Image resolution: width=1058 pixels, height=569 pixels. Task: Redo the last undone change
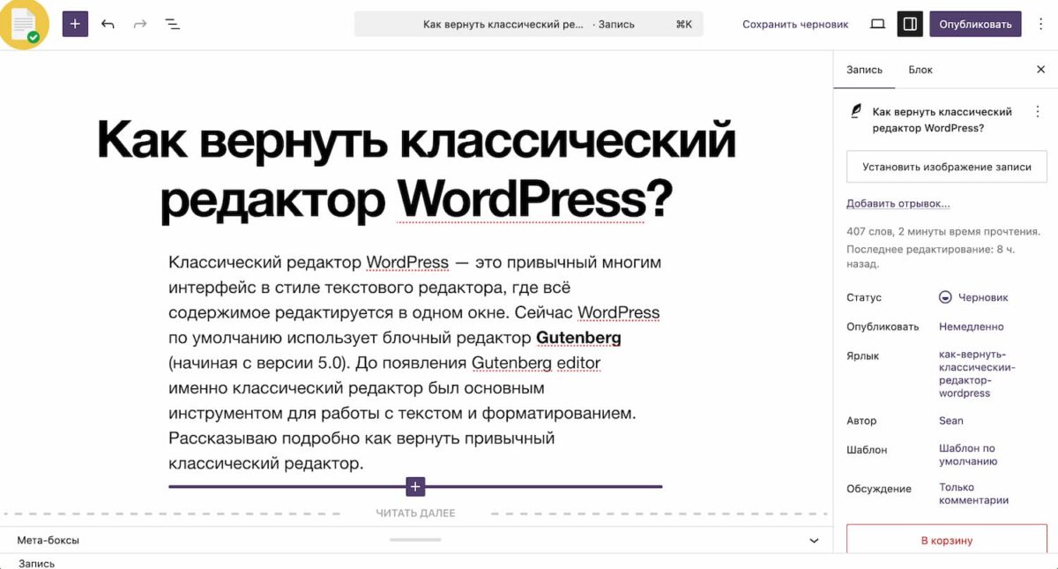(140, 24)
